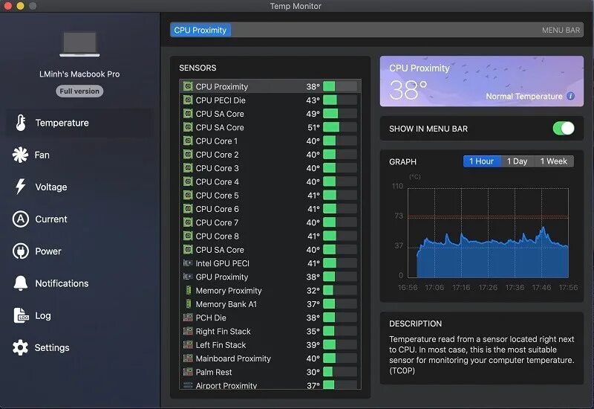
Task: Select the CPU Core 7 sensor row
Action: (270, 222)
